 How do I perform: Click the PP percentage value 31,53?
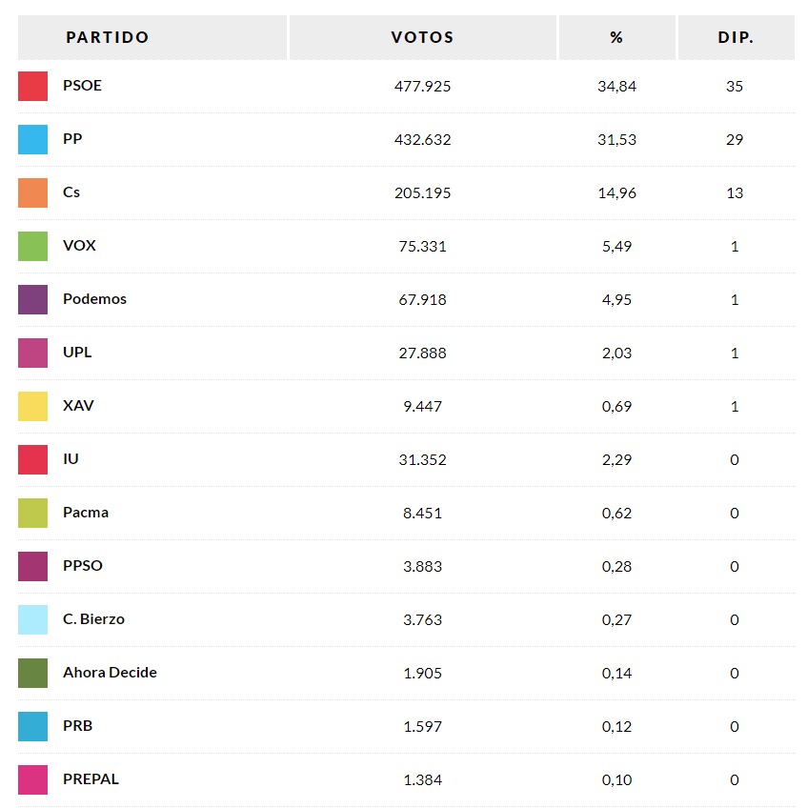[617, 139]
